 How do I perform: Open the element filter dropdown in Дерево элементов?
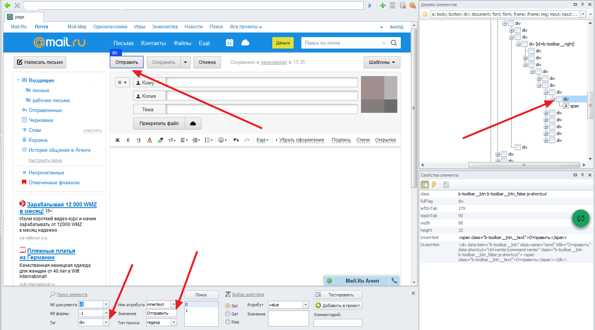click(583, 14)
